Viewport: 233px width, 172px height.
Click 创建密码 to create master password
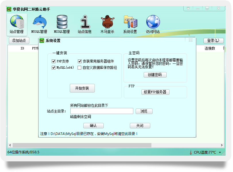click(155, 75)
